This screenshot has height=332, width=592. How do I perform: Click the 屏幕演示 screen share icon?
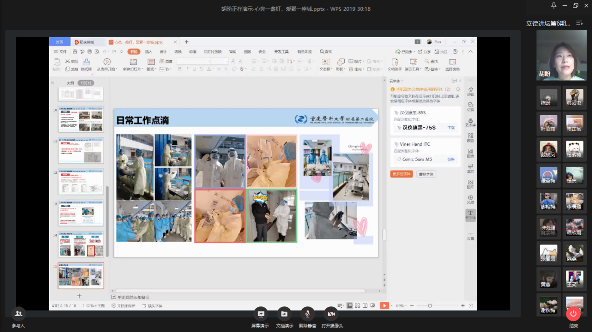(x=261, y=314)
